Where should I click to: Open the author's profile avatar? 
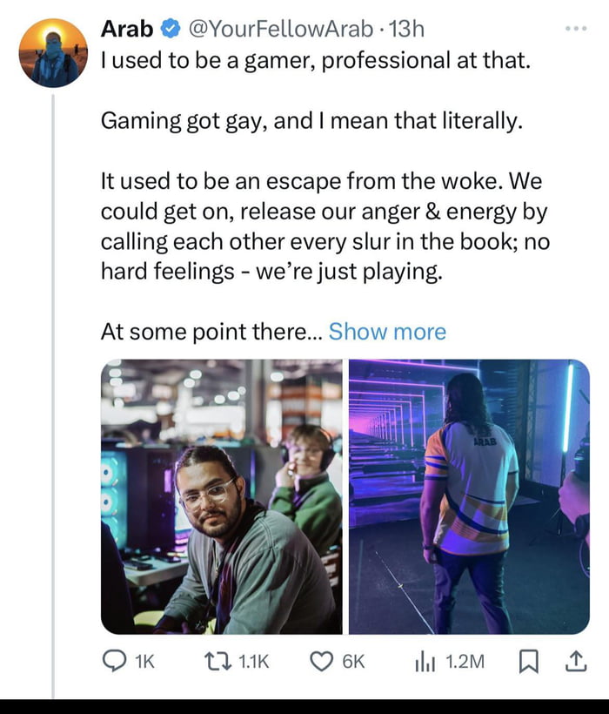(53, 52)
